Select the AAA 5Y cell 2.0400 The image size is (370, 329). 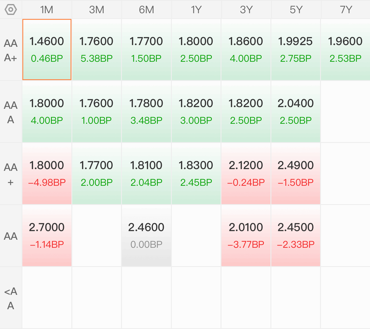coord(296,112)
